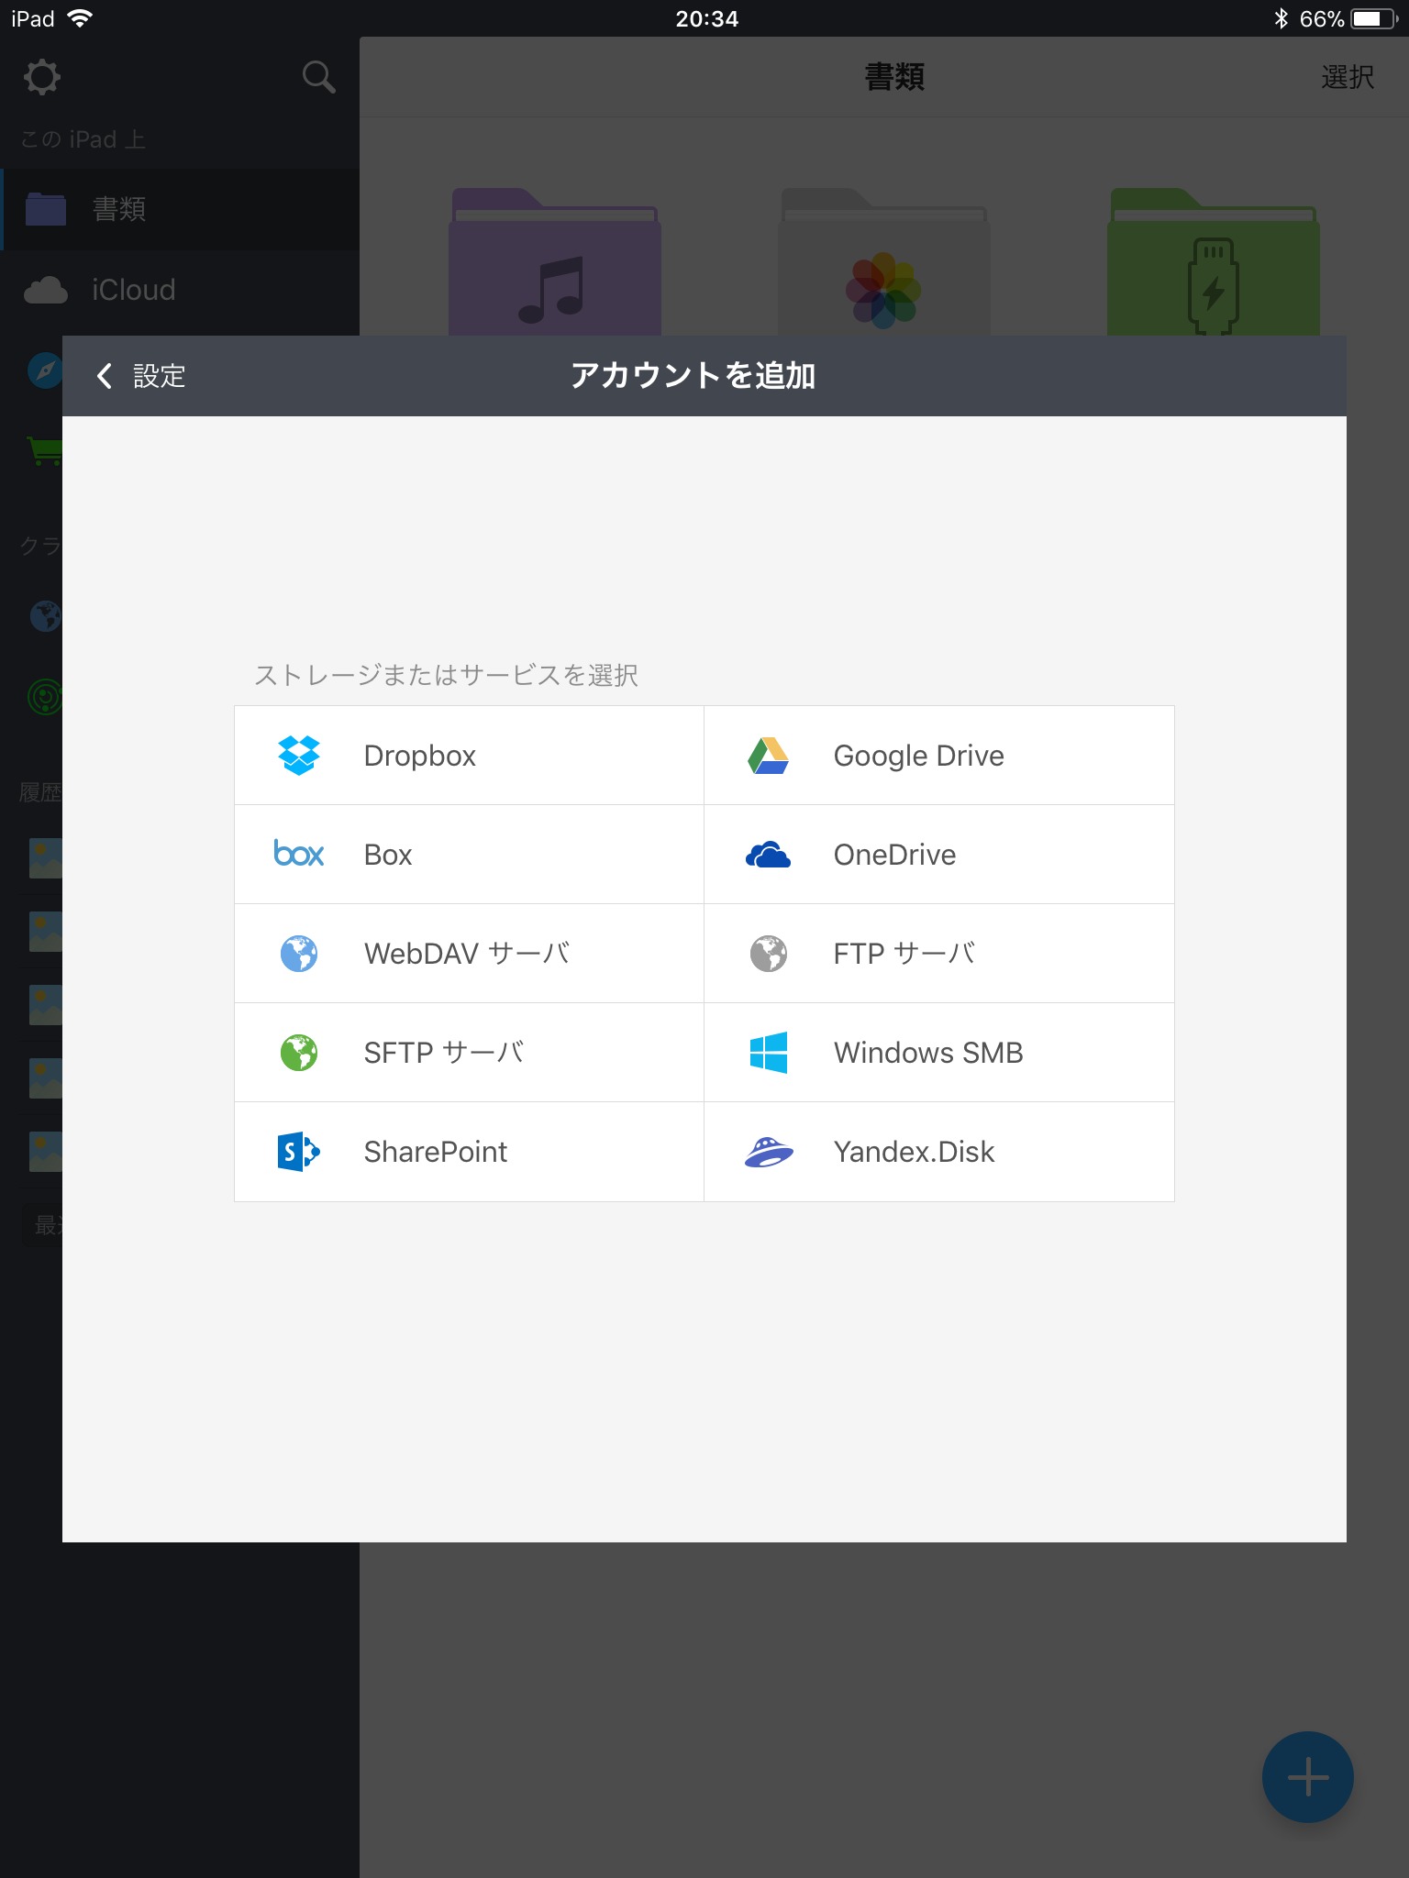Viewport: 1409px width, 1878px height.
Task: Select the Google Drive triangle icon
Action: 768,756
